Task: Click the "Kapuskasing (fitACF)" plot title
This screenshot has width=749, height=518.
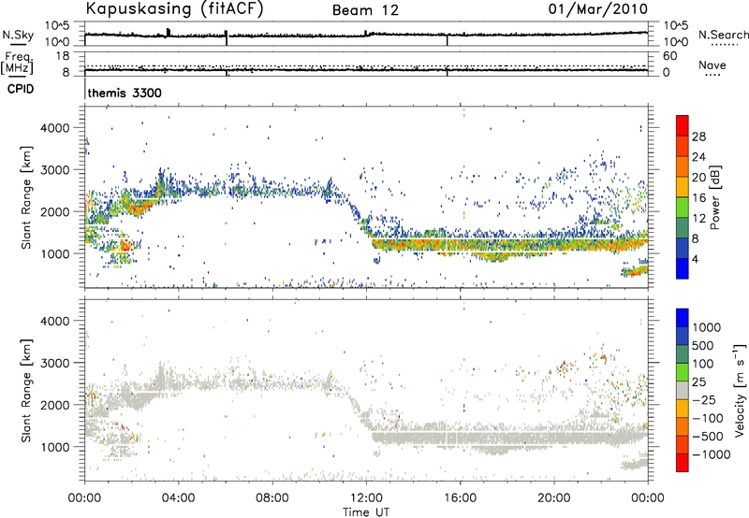Action: click(x=174, y=8)
